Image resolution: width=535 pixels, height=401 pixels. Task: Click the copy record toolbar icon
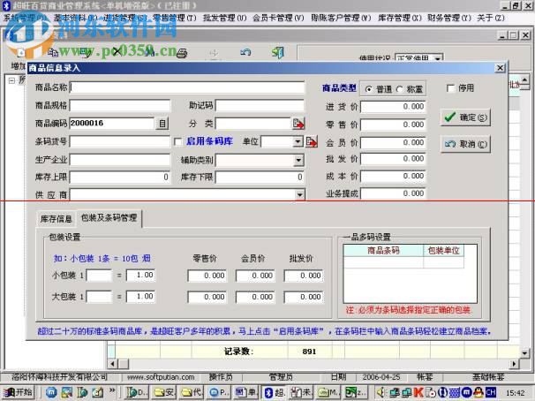(53, 52)
